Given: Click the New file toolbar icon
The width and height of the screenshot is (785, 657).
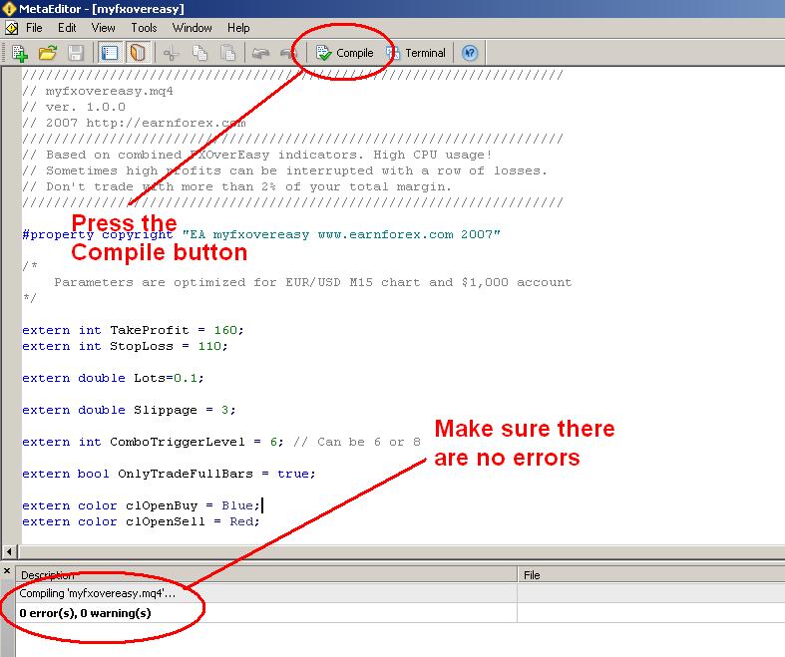Looking at the screenshot, I should (20, 53).
